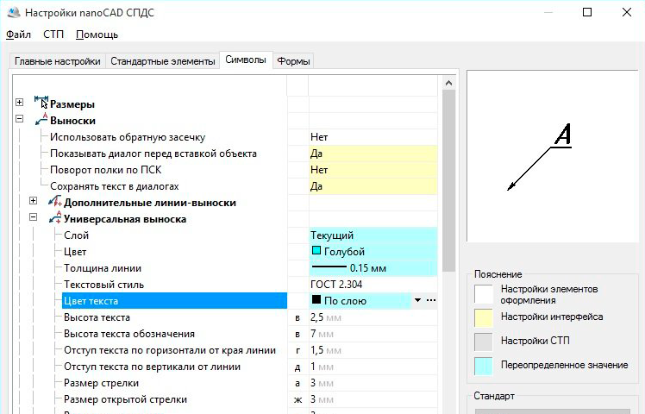The height and width of the screenshot is (414, 645).
Task: Select the Текстовый стиль row
Action: point(103,285)
